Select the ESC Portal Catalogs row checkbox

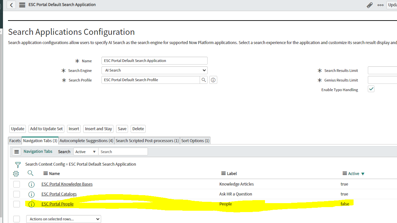point(17,194)
